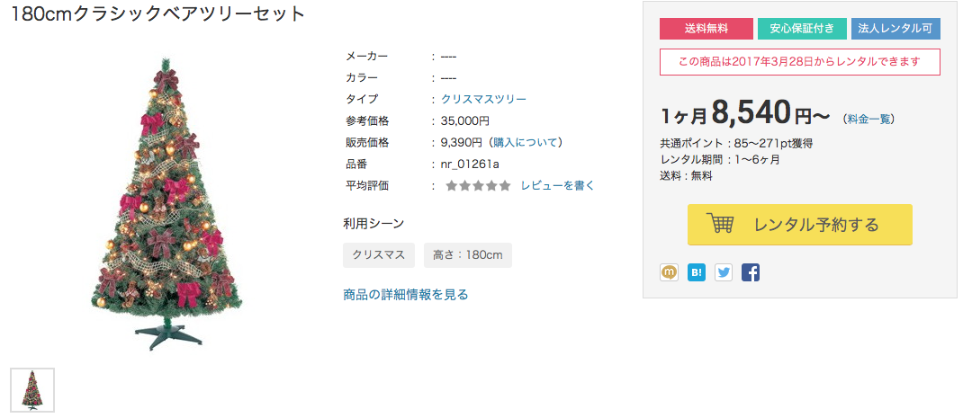The width and height of the screenshot is (963, 418).
Task: Click the 法人レンタル可 blue badge
Action: coord(895,29)
